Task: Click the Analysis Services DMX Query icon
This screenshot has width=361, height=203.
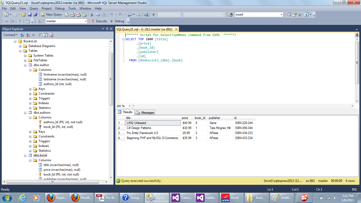Action: pos(78,15)
